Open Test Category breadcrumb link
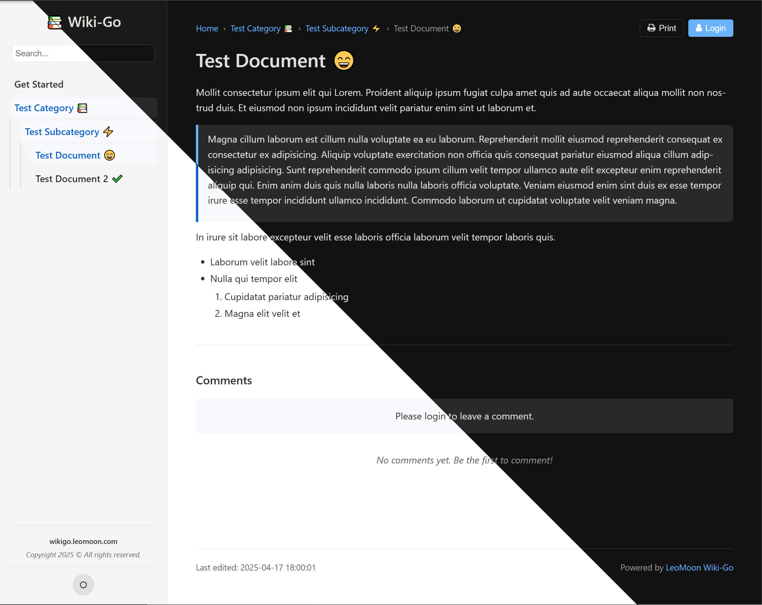 pyautogui.click(x=255, y=29)
